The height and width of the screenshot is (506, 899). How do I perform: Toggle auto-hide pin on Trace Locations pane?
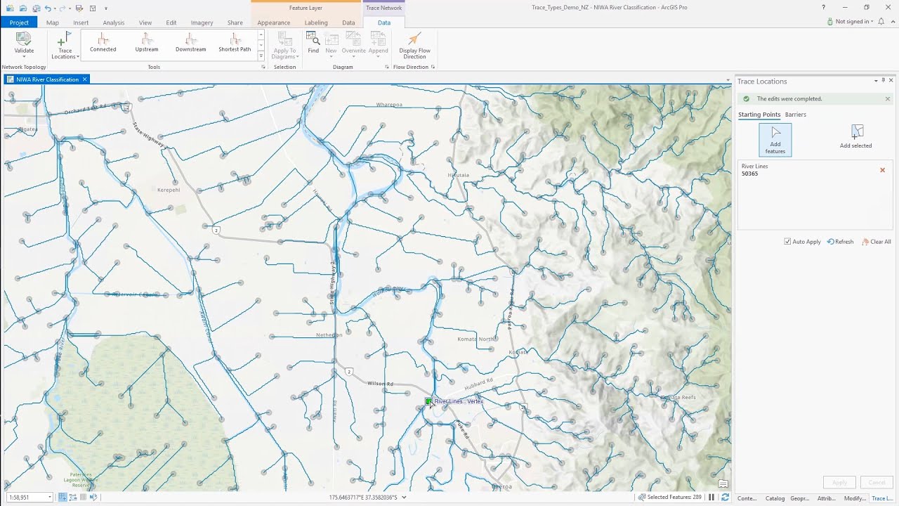(x=884, y=81)
